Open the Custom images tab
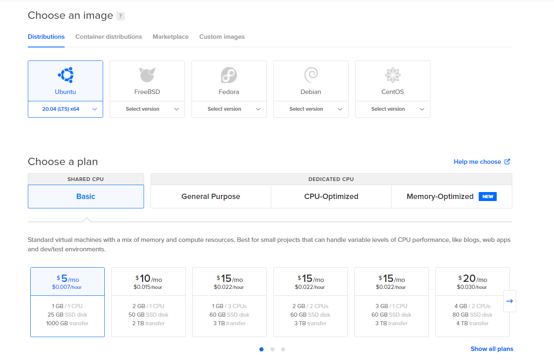This screenshot has height=362, width=554. (x=222, y=37)
